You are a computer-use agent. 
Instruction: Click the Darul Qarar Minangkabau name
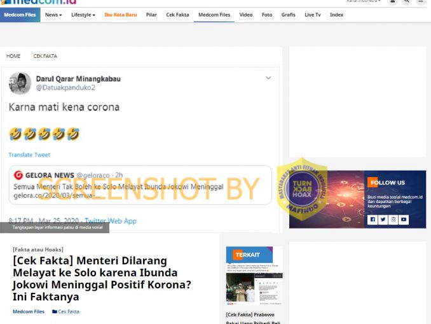point(78,79)
